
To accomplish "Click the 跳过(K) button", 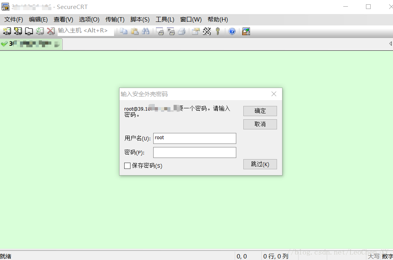I will 260,164.
